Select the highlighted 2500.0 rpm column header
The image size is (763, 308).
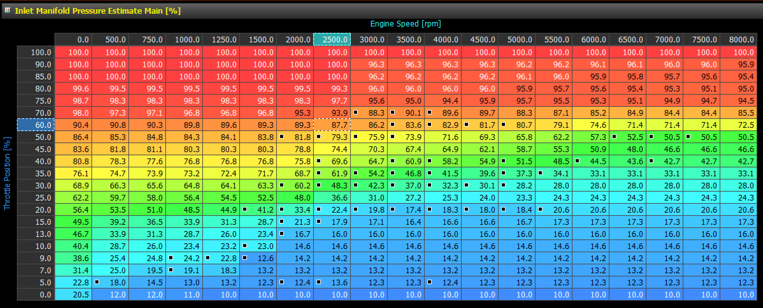click(x=332, y=40)
